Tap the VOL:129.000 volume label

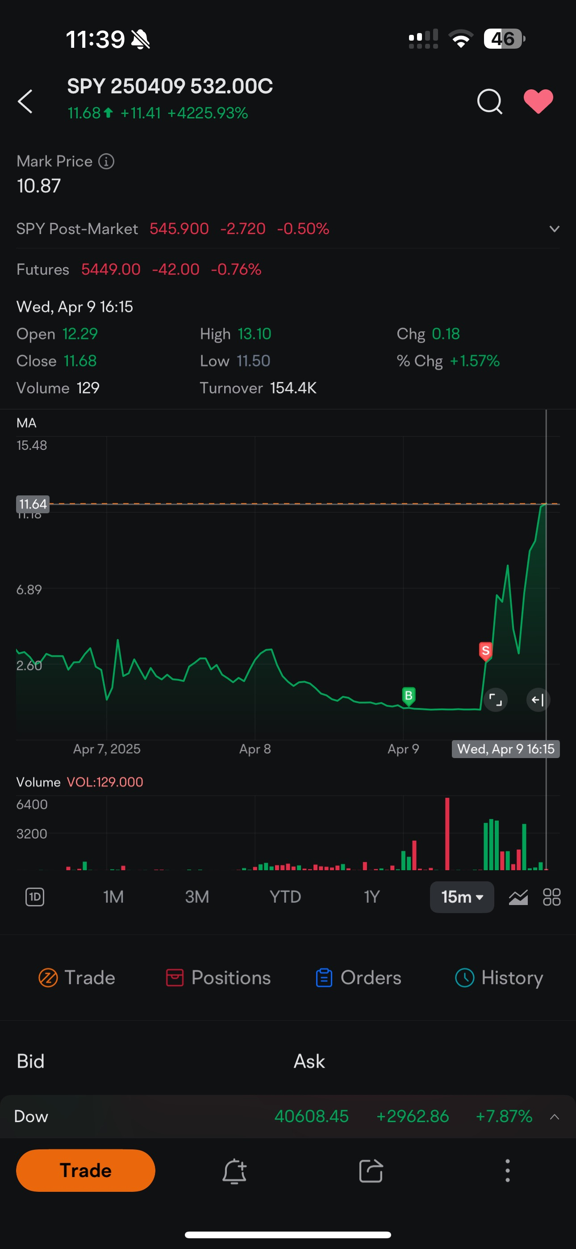(105, 782)
